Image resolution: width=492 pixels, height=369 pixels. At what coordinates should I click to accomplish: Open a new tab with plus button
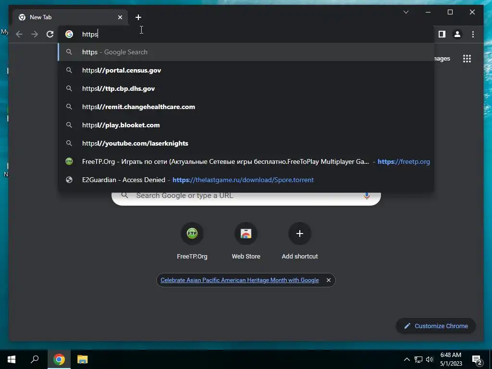pyautogui.click(x=138, y=17)
